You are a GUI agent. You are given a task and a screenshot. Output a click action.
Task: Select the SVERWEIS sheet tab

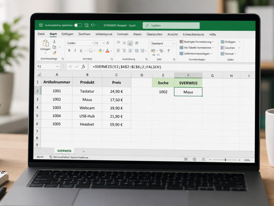click(x=64, y=151)
